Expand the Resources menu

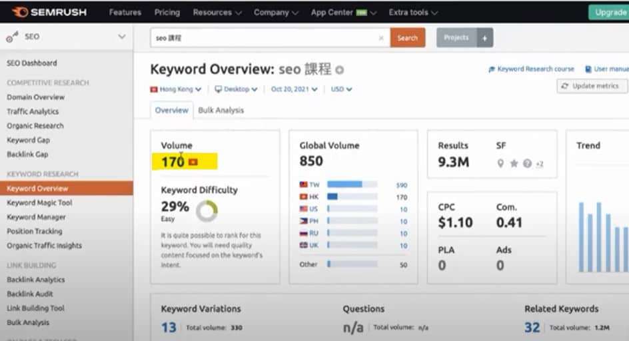pyautogui.click(x=217, y=13)
